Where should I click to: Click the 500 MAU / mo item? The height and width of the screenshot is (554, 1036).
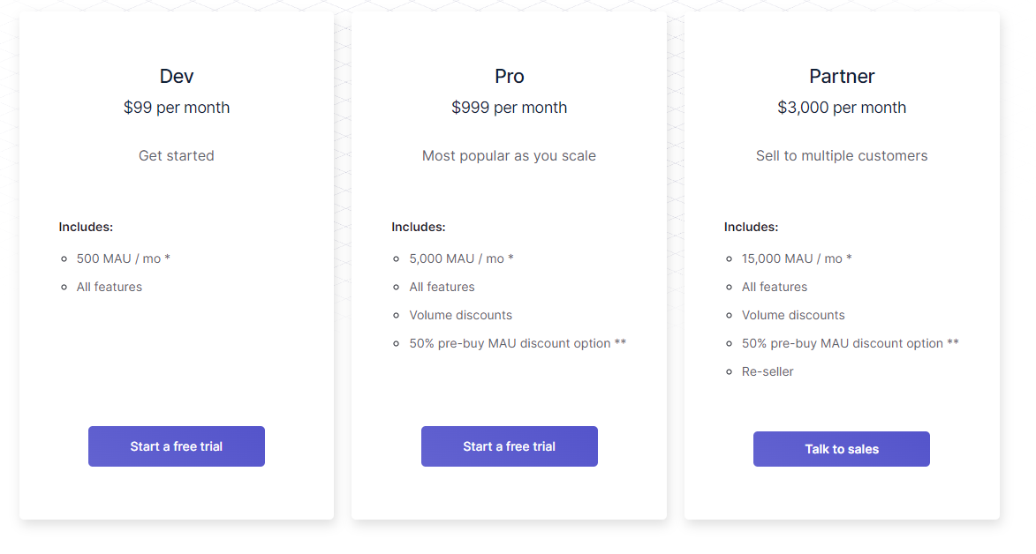tap(124, 258)
